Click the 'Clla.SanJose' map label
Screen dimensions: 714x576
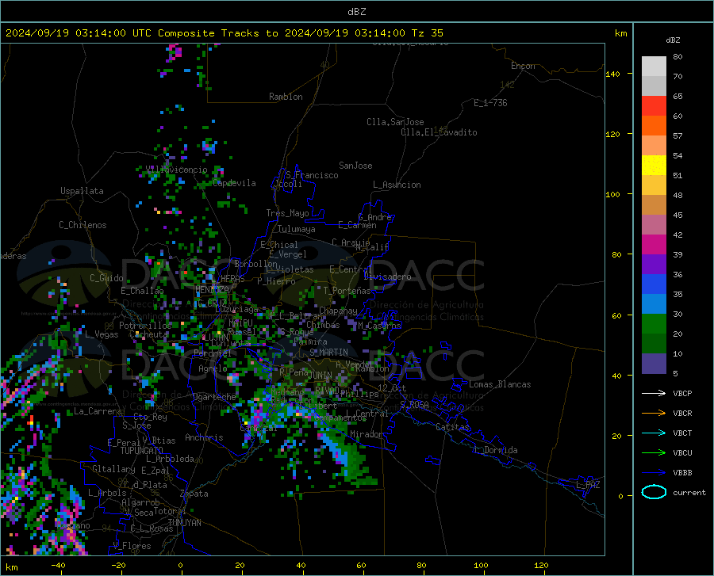[x=395, y=122]
